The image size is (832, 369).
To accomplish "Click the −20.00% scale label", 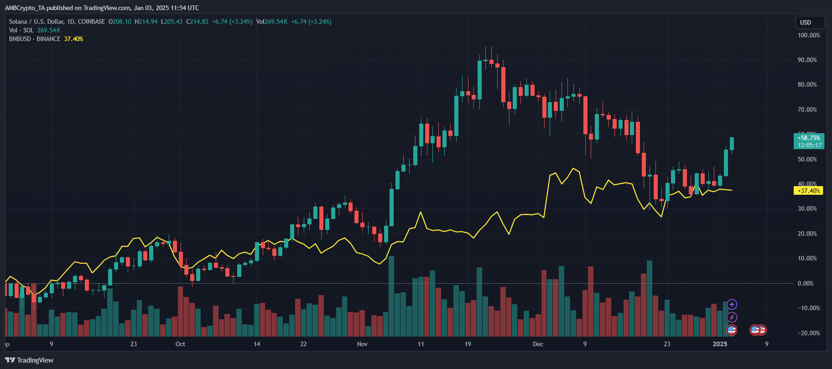I will point(808,333).
